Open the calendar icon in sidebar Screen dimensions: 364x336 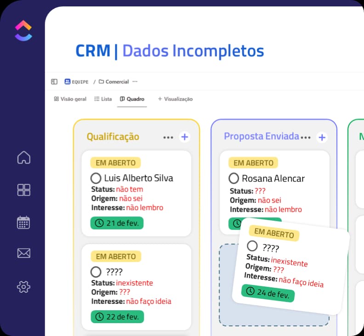click(23, 222)
